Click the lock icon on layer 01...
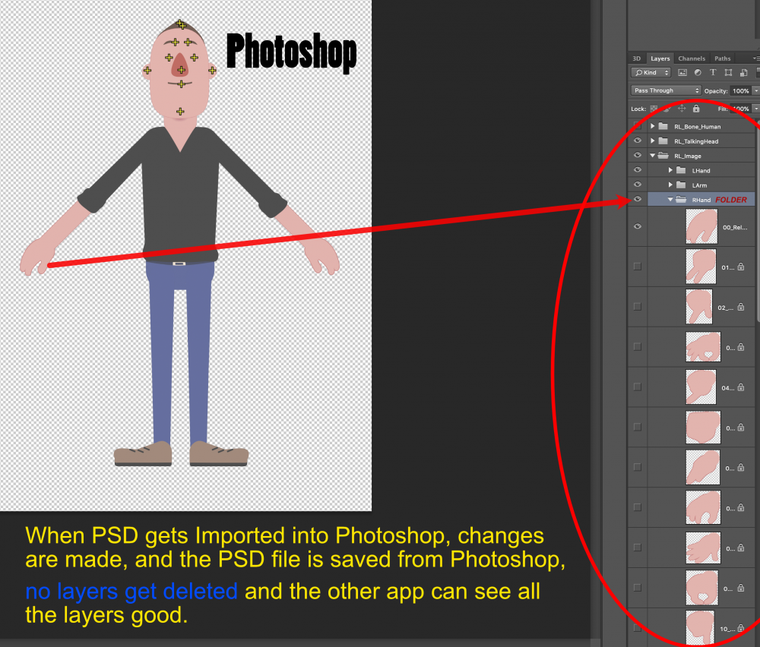Screen dimensions: 760x647 tap(740, 267)
